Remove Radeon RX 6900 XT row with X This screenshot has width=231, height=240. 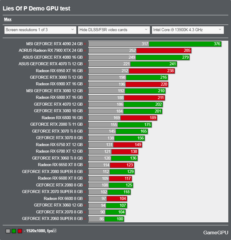85,84
